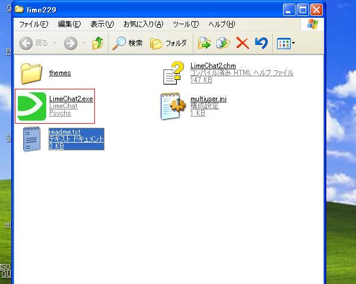Click the red X Delete icon
356x284 pixels.
243,43
